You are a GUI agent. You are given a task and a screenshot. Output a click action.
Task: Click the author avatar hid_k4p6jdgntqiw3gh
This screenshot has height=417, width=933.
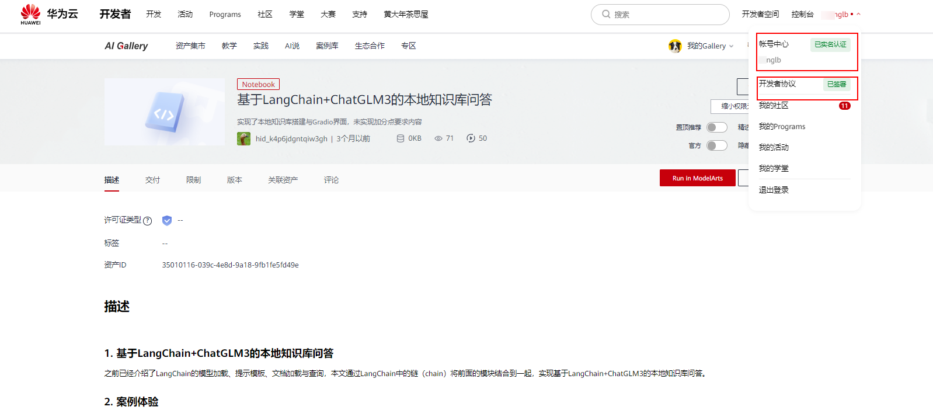tap(243, 138)
